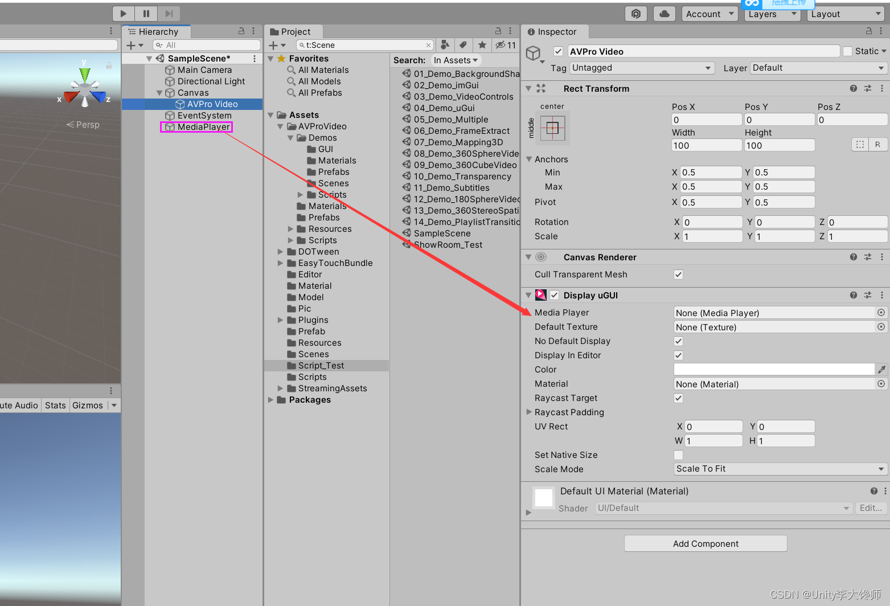Toggle No Default Display checkbox
This screenshot has height=606, width=890.
click(678, 341)
